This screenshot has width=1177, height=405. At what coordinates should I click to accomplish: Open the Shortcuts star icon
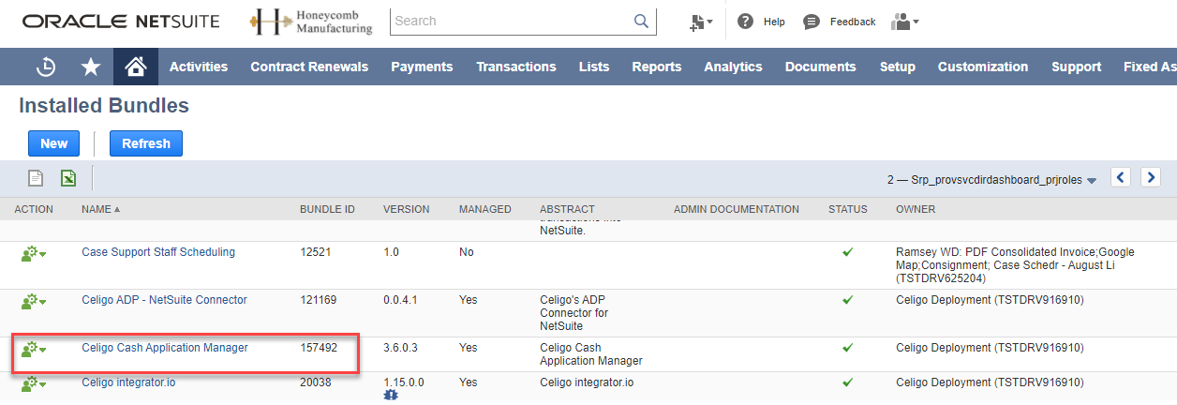pos(91,67)
